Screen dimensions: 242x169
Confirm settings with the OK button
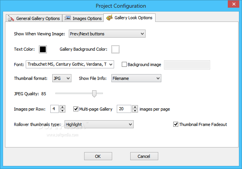[98, 156]
